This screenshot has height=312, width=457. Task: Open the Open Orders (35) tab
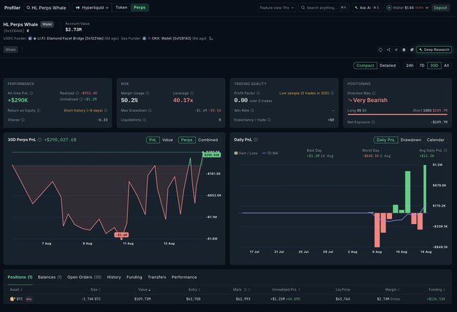[x=84, y=277]
